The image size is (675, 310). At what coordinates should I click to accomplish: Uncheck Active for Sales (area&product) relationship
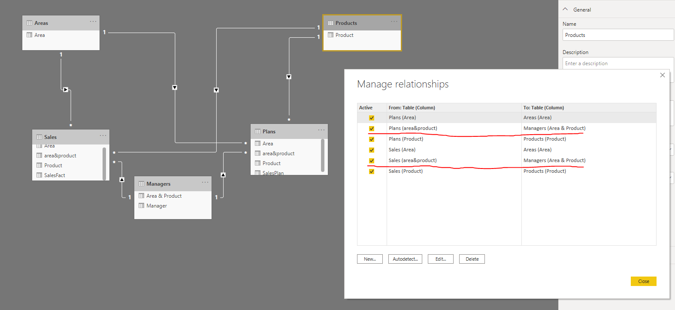click(372, 161)
